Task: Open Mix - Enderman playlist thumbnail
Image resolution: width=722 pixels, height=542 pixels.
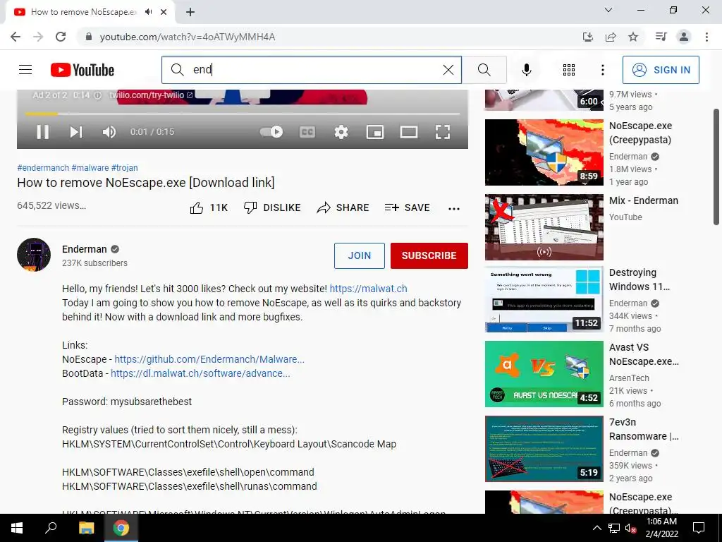Action: point(544,227)
